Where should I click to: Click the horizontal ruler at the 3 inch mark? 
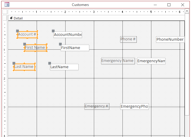pyautogui.click(x=94, y=12)
